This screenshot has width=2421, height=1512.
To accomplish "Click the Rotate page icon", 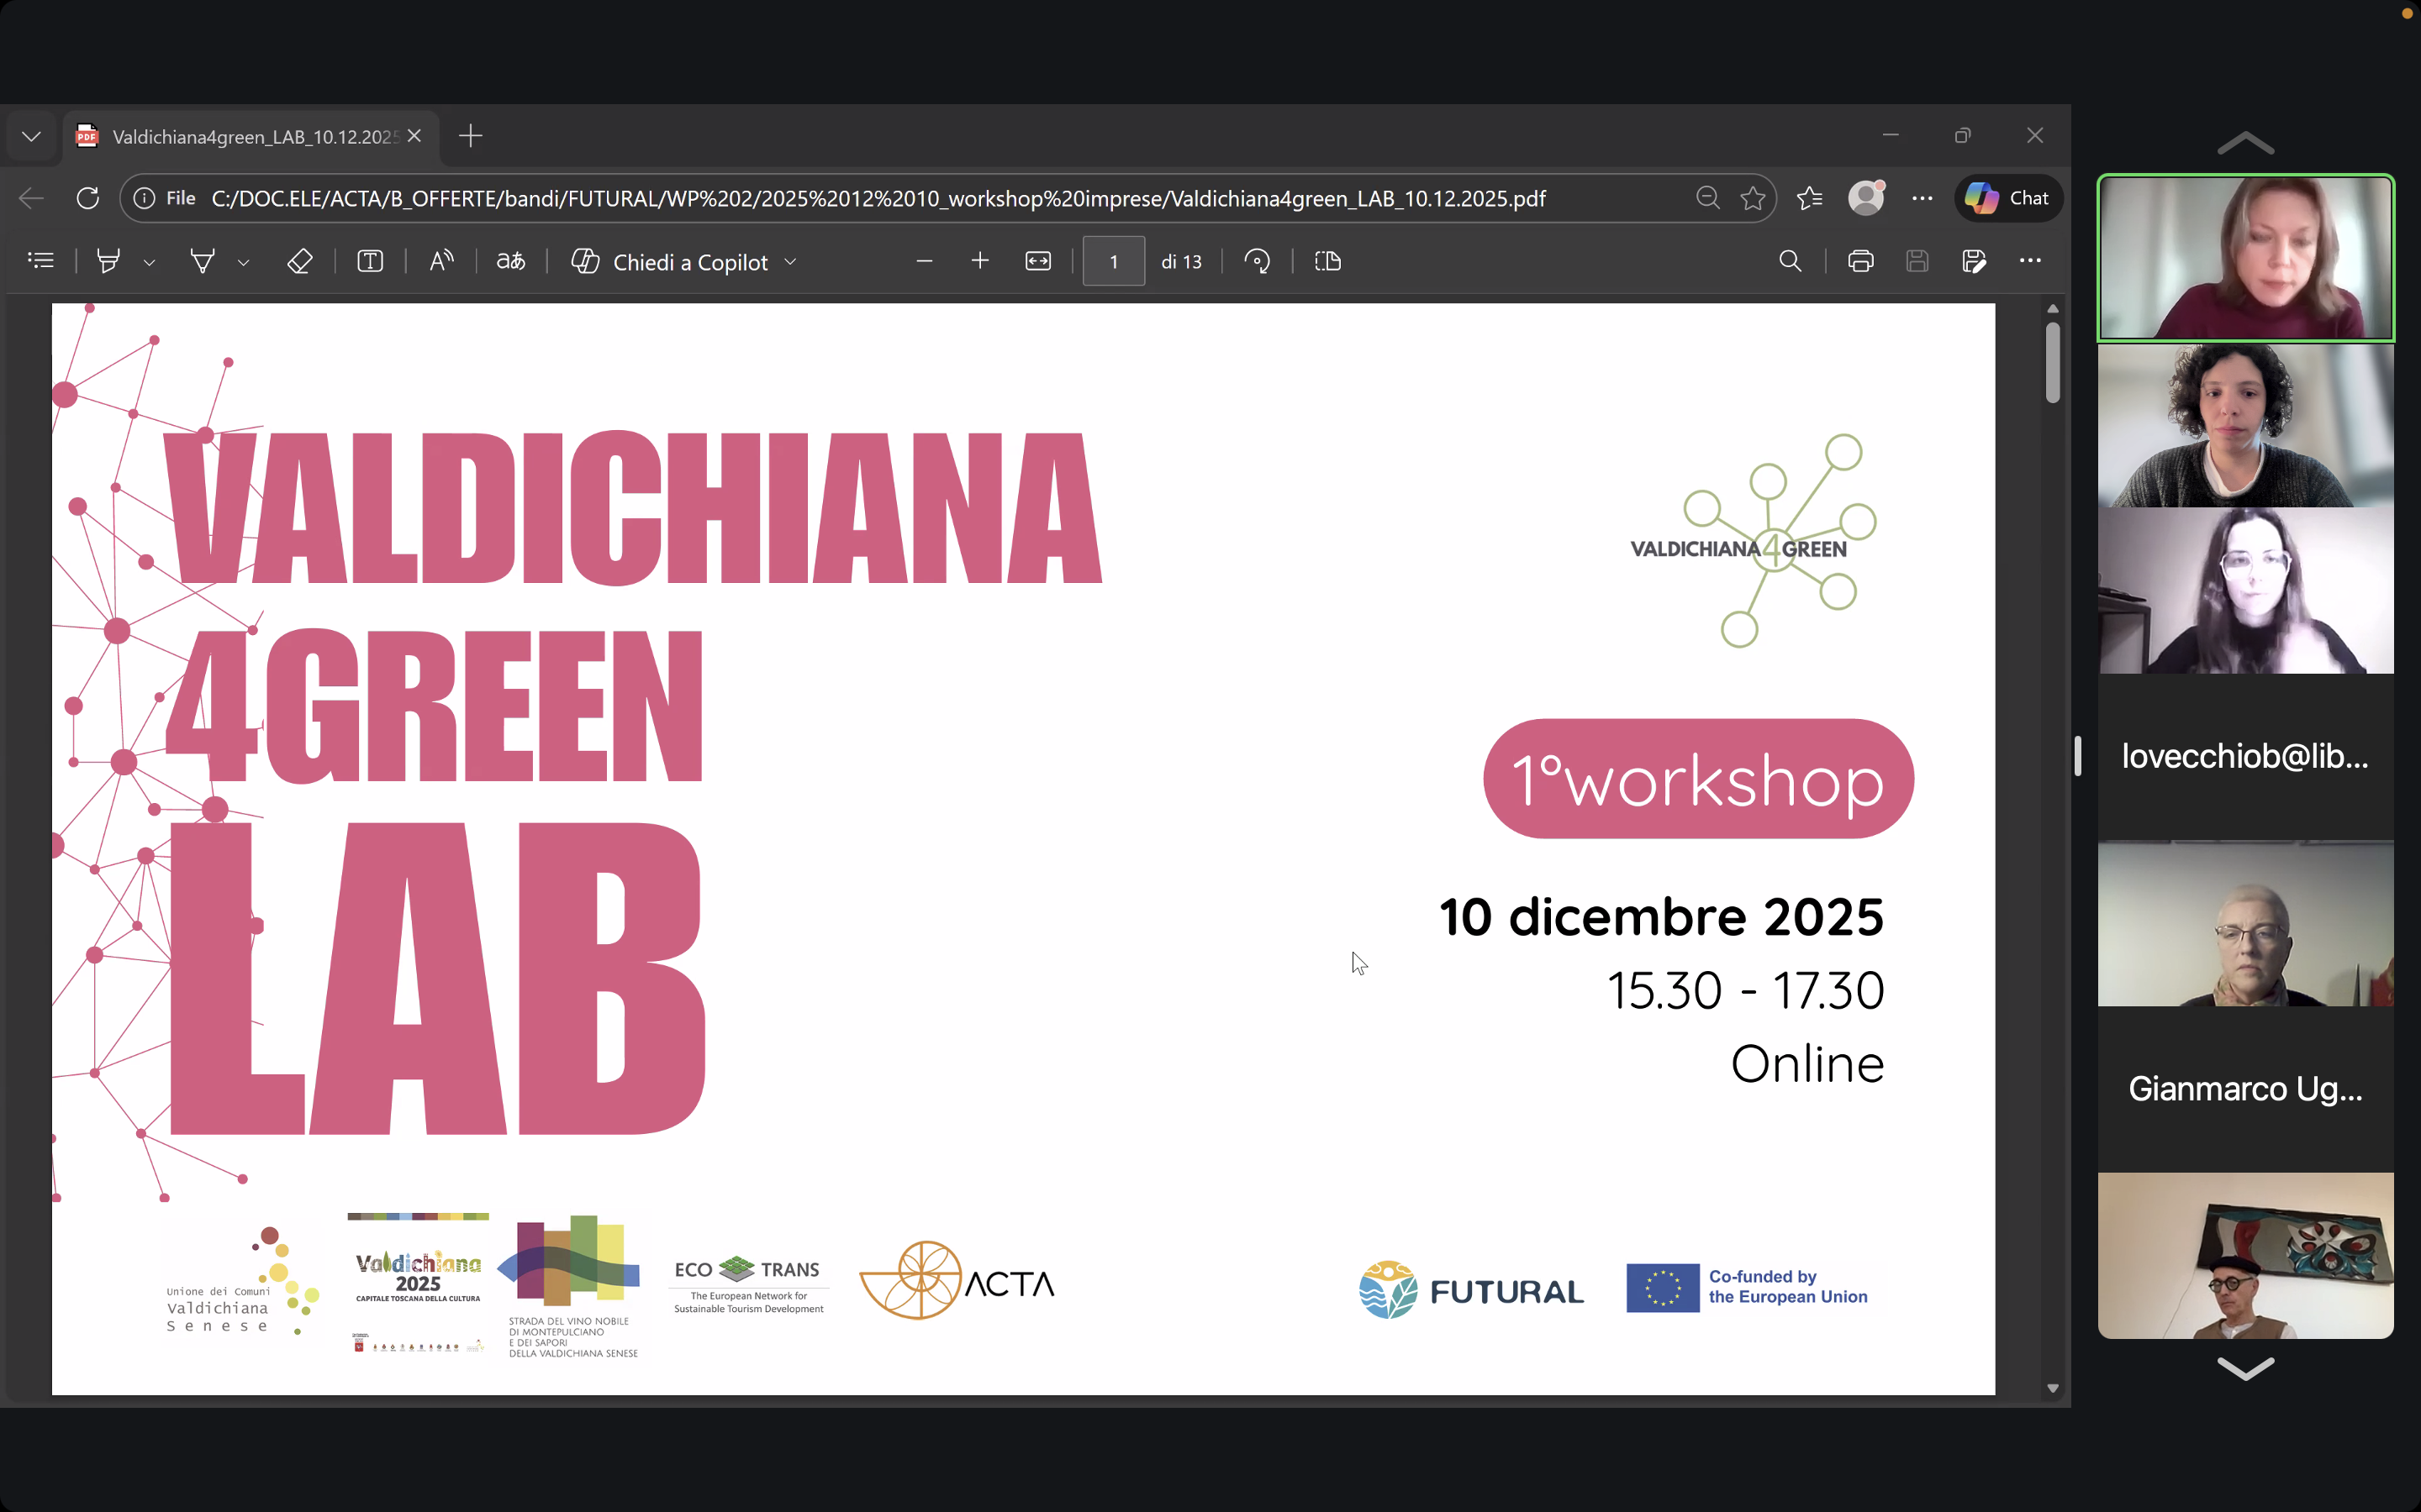I will click(x=1257, y=261).
